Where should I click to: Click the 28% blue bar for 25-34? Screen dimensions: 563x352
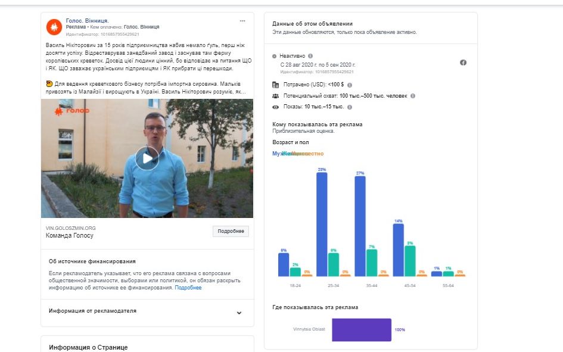click(x=322, y=224)
